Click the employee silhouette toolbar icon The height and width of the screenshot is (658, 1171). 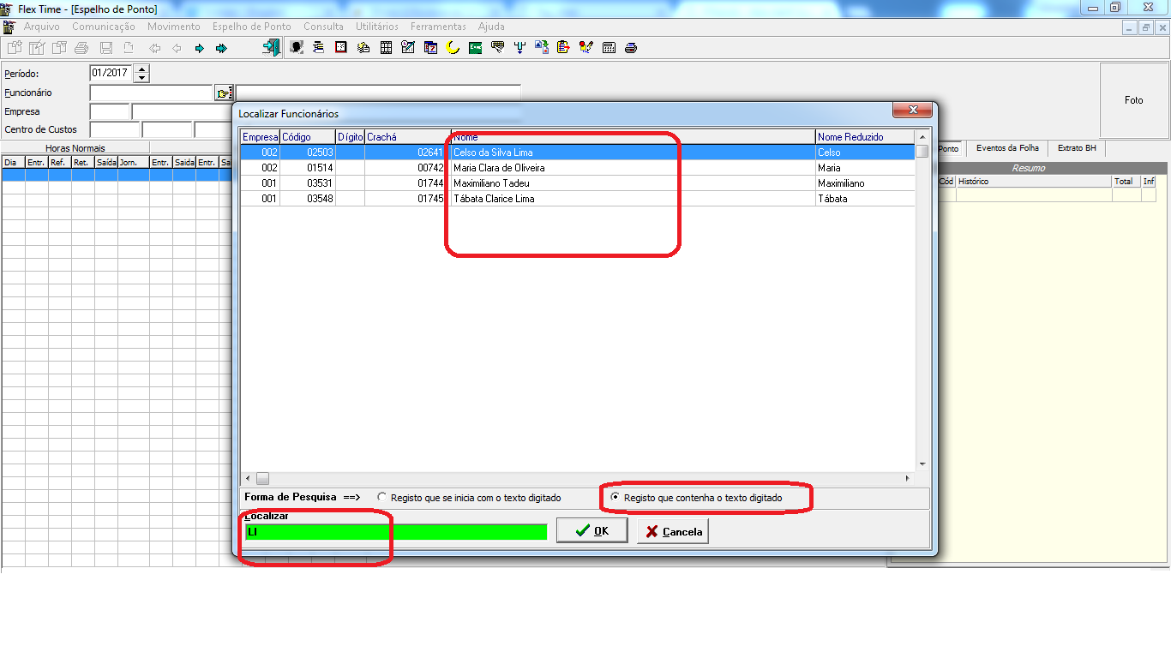(x=297, y=48)
